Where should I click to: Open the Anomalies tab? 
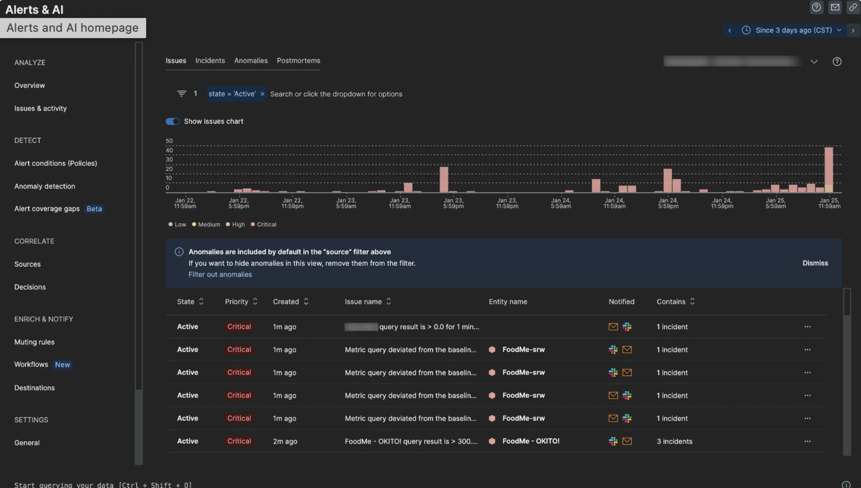251,60
